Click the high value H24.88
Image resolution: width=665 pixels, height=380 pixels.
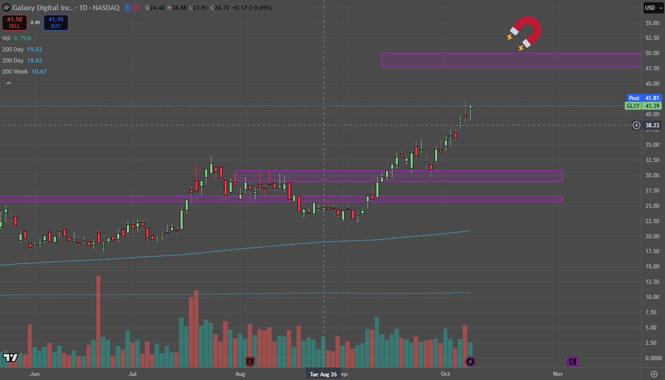(x=177, y=8)
